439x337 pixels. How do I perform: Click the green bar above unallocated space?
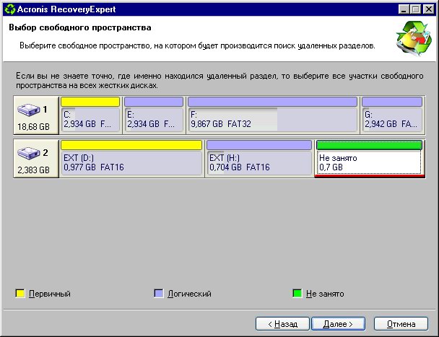[368, 145]
